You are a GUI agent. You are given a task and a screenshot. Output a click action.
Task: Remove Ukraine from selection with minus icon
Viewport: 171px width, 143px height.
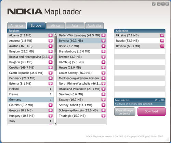(162, 35)
